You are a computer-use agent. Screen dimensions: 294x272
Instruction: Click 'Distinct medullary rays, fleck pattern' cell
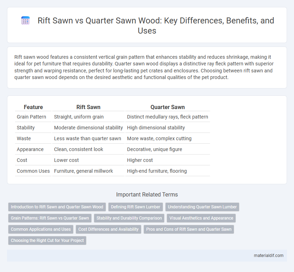coord(167,117)
